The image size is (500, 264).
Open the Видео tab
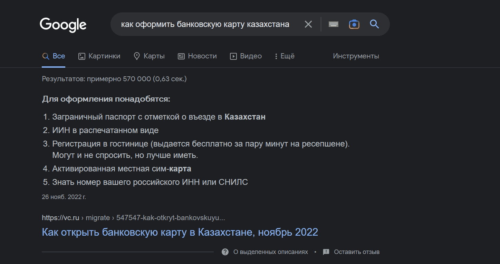click(x=246, y=56)
